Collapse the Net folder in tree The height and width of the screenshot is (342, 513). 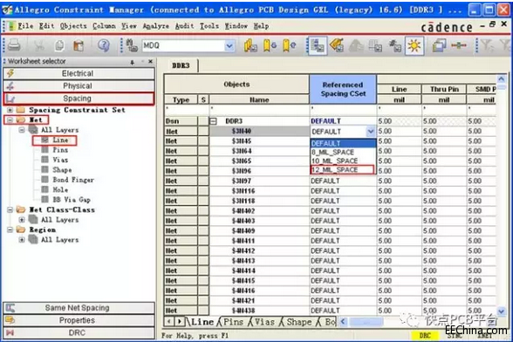[10, 120]
